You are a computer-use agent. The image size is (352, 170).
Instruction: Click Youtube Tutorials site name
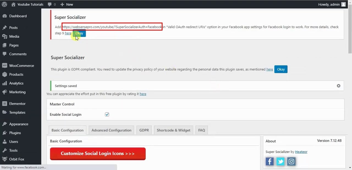pyautogui.click(x=30, y=4)
